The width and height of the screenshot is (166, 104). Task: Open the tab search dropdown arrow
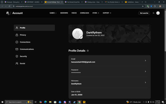coord(2,2)
